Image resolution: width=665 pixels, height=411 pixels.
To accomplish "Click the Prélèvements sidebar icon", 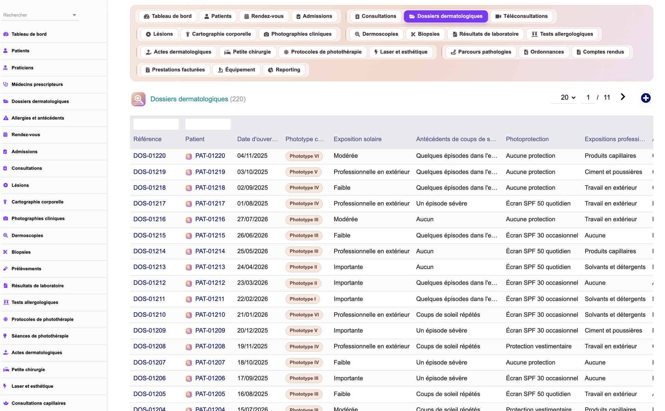I will pos(5,269).
